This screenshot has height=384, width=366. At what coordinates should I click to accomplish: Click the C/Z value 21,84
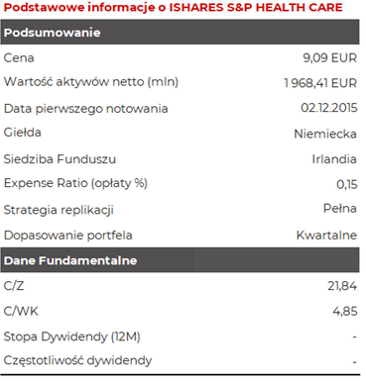click(342, 286)
